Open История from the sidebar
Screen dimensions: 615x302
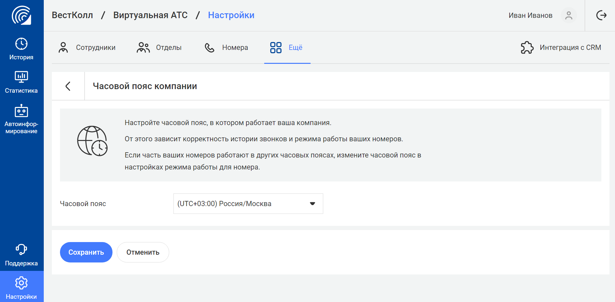[x=21, y=49]
